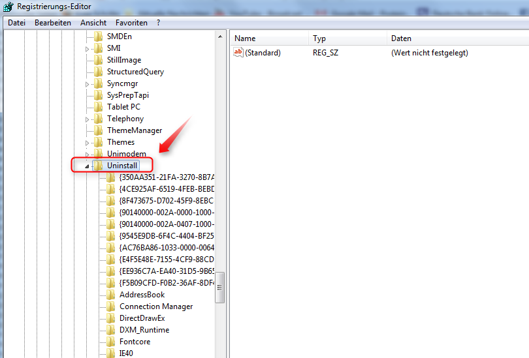Image resolution: width=529 pixels, height=358 pixels.
Task: Open the Ansicht menu
Action: pos(93,23)
